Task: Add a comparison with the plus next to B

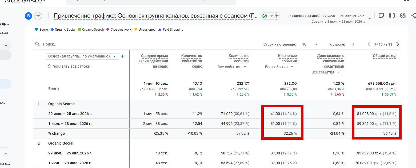Action: tap(38, 16)
